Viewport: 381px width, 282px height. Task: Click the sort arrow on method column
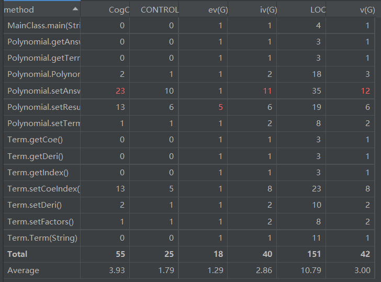click(x=75, y=9)
